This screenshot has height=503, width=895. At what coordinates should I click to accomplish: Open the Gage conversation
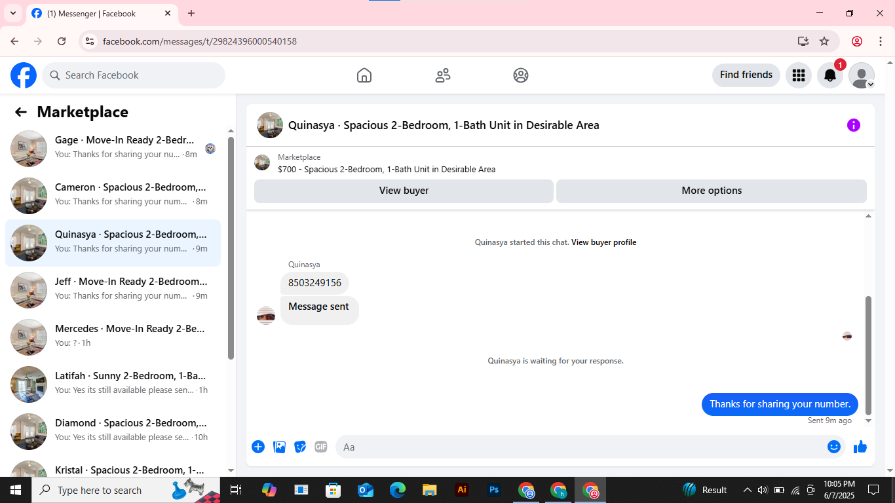tap(113, 149)
